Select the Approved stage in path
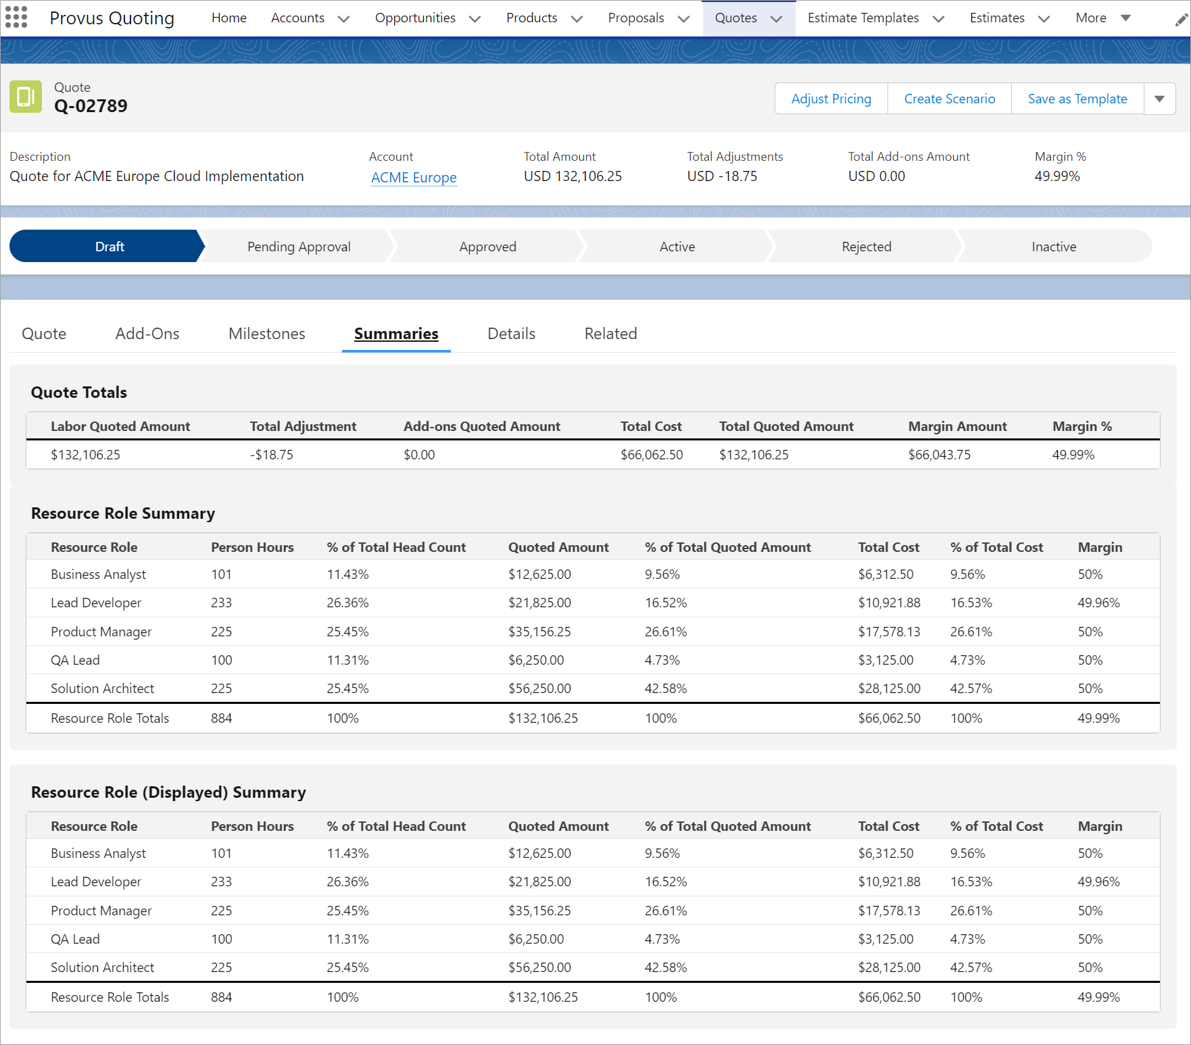The image size is (1191, 1045). click(x=487, y=247)
